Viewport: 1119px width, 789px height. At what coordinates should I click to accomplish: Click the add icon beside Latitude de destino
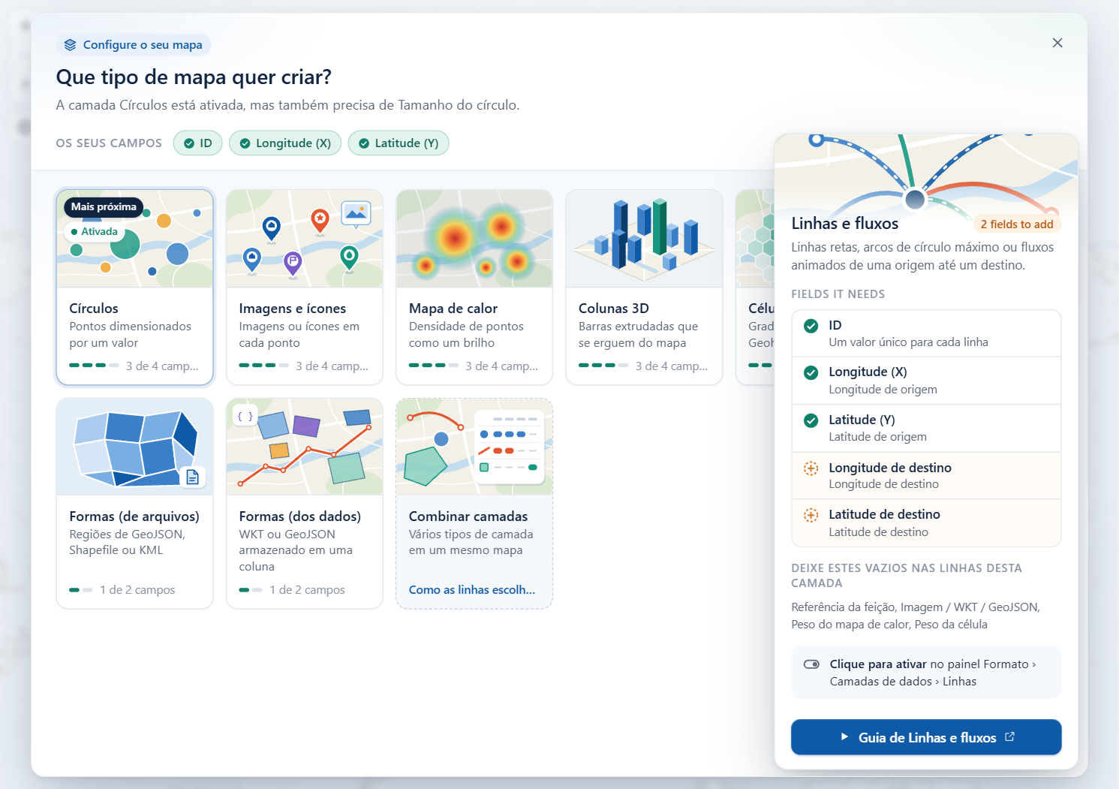(x=811, y=515)
